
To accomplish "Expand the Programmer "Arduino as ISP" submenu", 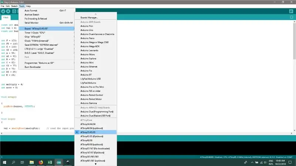I will 47,63.
